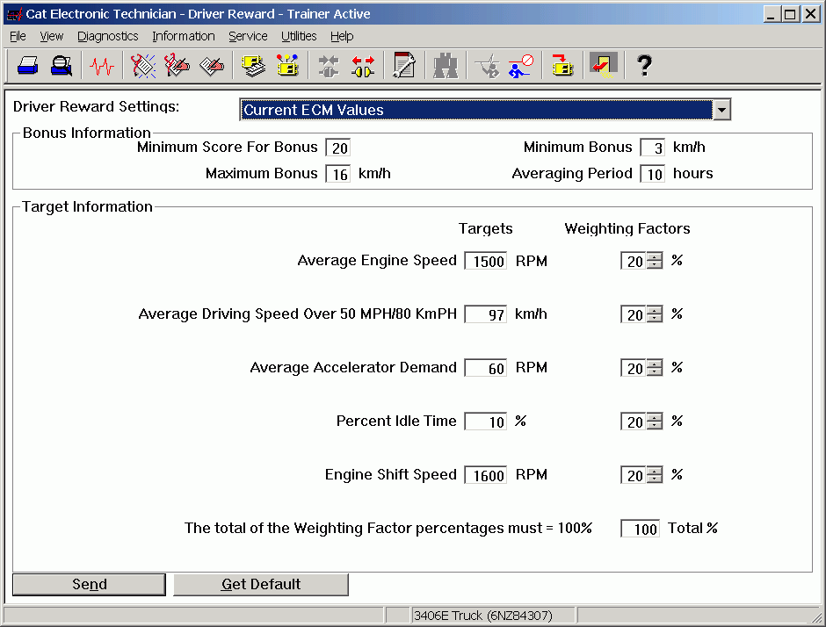826x627 pixels.
Task: Click the ECM connect icon with red arrows
Action: pos(363,66)
